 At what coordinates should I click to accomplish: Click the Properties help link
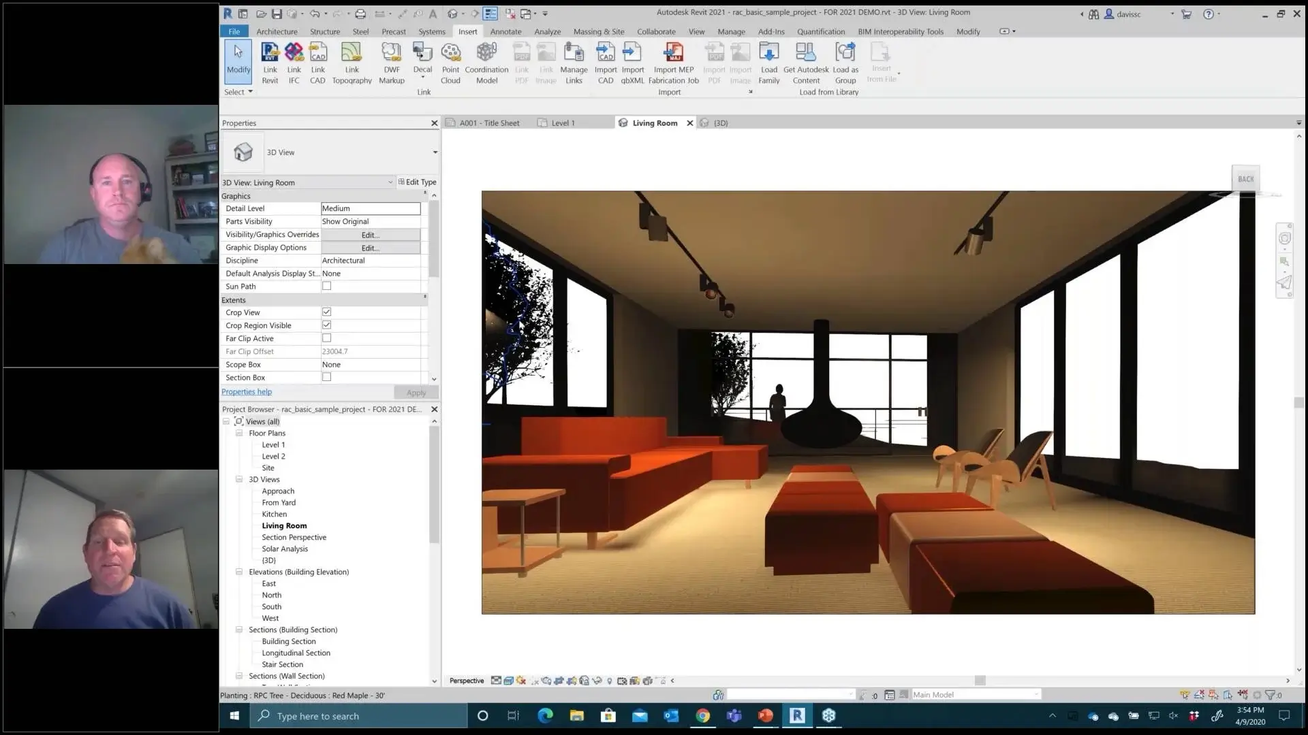click(x=247, y=392)
